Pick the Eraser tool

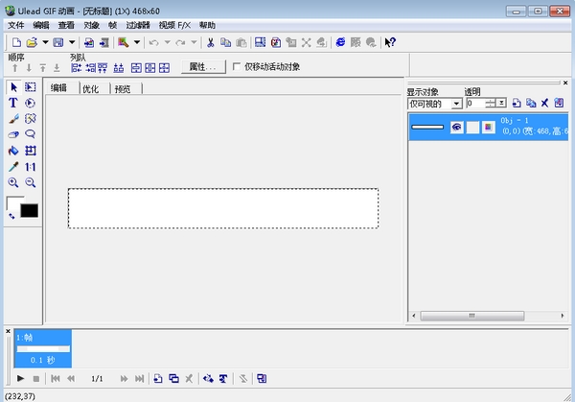click(x=13, y=135)
